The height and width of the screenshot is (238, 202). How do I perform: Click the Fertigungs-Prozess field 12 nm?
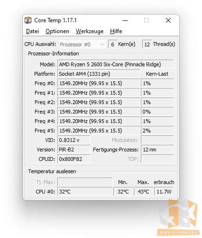[x=157, y=150]
